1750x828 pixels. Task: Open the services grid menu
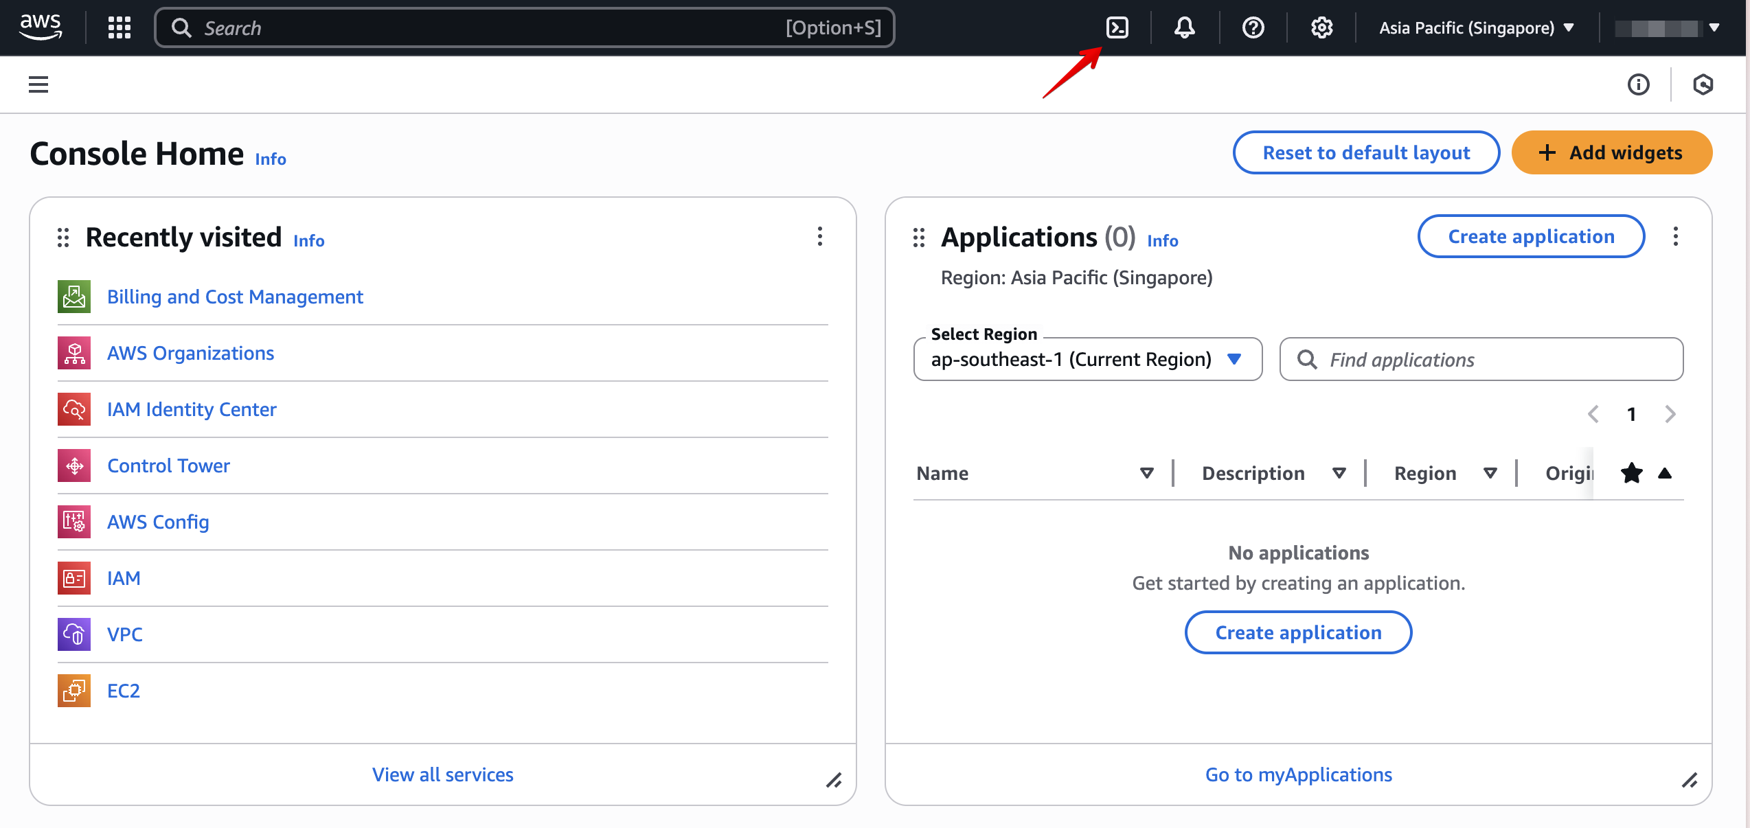[x=119, y=27]
